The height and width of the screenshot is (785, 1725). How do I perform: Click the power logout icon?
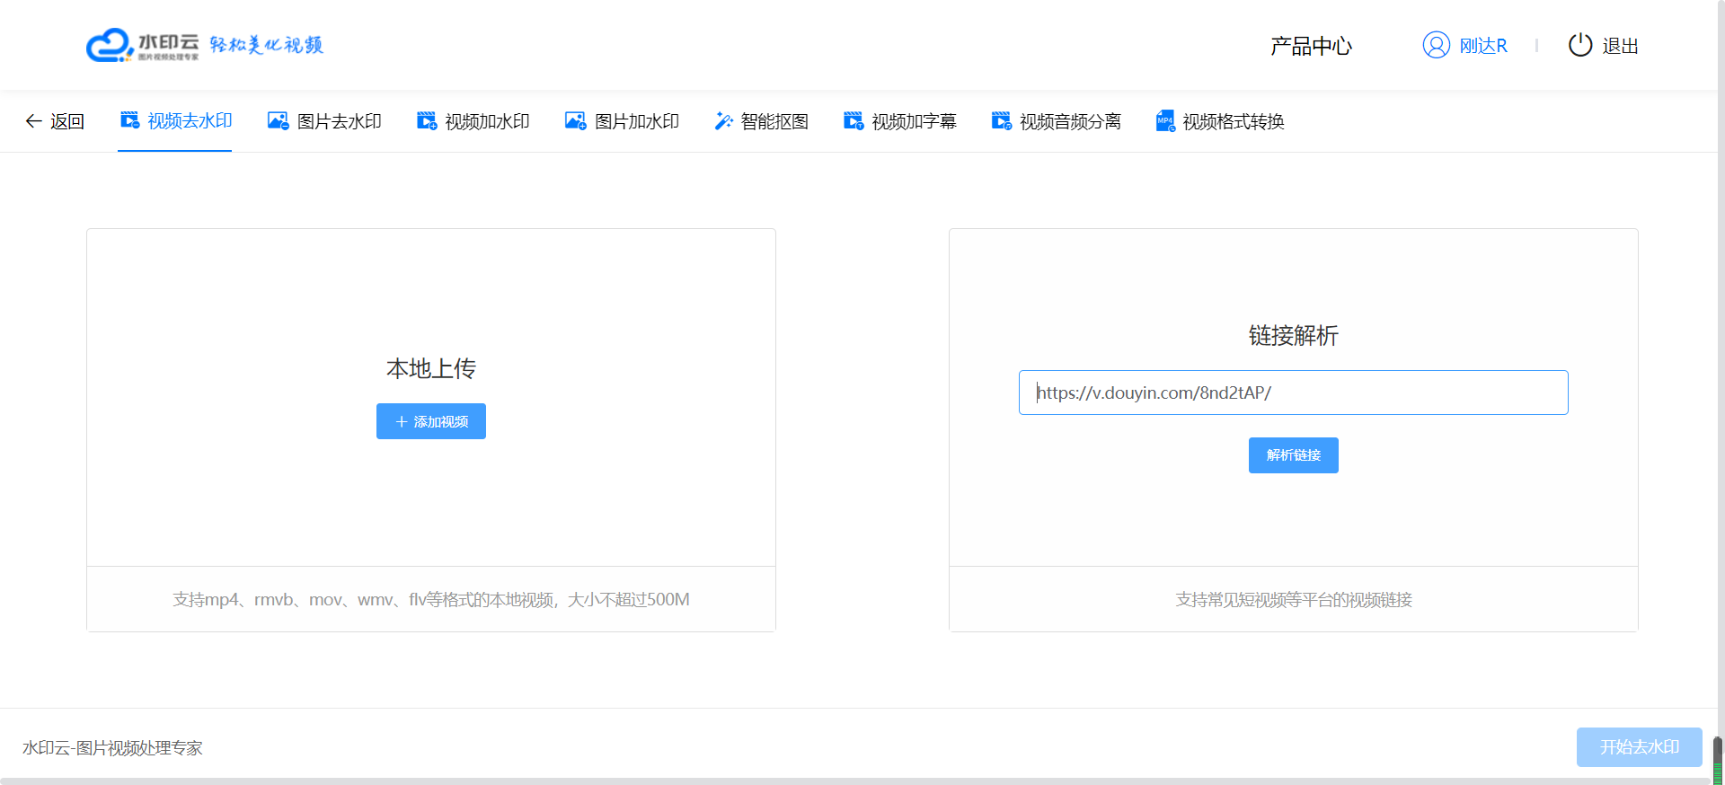point(1580,45)
